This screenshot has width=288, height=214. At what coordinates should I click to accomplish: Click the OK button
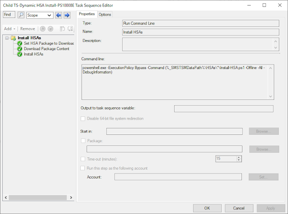pyautogui.click(x=207, y=208)
